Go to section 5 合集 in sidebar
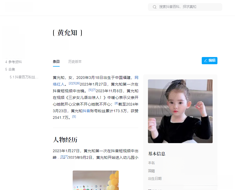235x190 pixels. point(10,69)
